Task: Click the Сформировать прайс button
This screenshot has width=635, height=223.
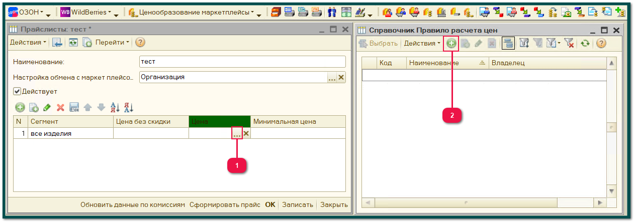Action: click(225, 204)
